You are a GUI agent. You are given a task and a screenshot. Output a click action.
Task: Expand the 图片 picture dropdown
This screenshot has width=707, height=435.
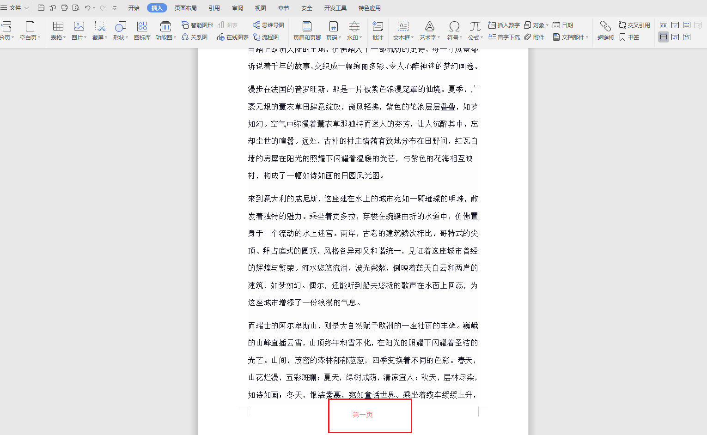[x=78, y=30]
